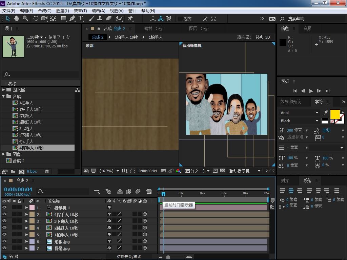Select the Selection arrow tool
The image size is (347, 260).
click(x=8, y=19)
